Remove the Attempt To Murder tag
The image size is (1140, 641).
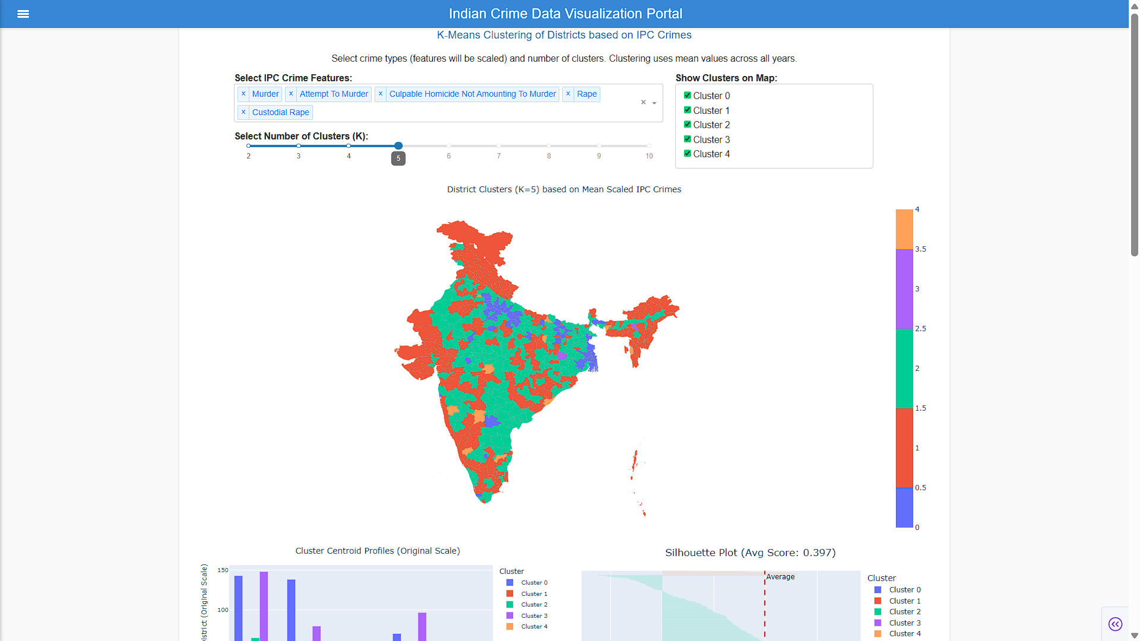(x=291, y=94)
